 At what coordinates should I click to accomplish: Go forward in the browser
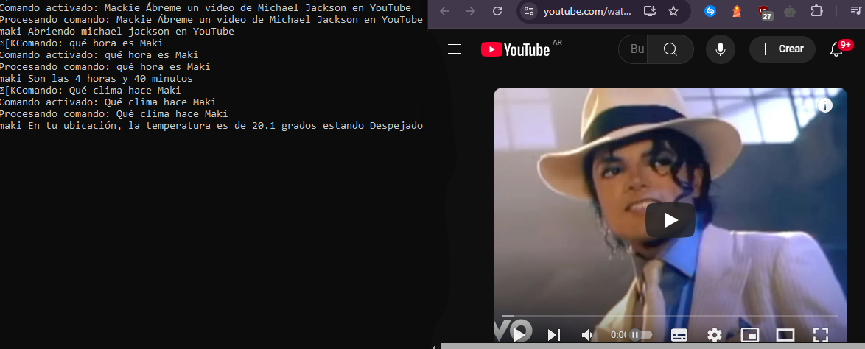[x=470, y=11]
